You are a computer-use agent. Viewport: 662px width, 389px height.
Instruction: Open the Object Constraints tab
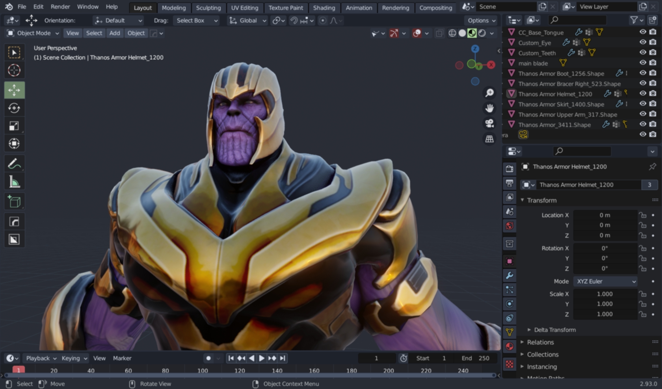point(510,318)
